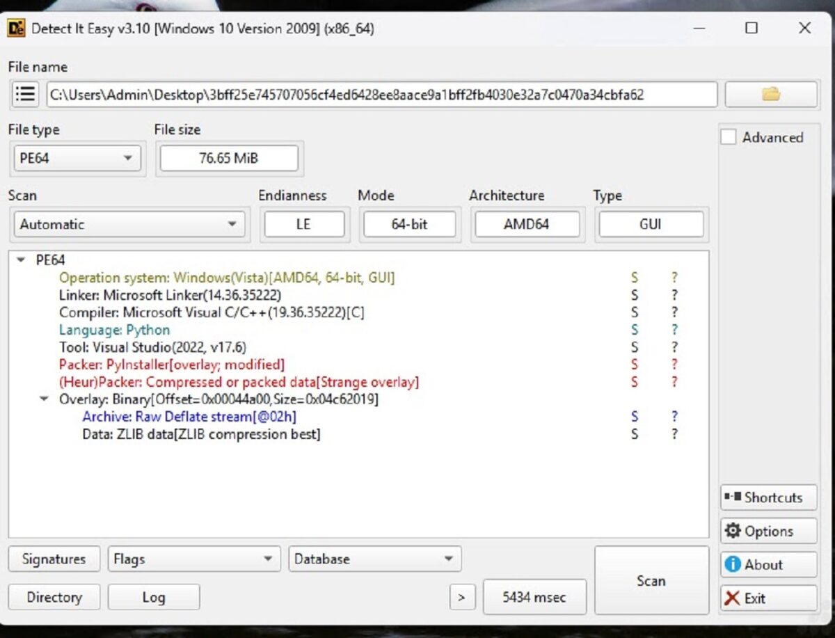
Task: Click ? link on Data ZLIB row
Action: [674, 434]
